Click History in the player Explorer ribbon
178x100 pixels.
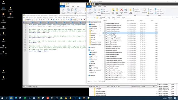coord(150,13)
